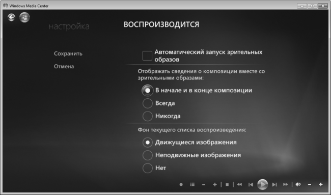Lower the volume with minus button
The width and height of the screenshot is (331, 195).
coord(310,185)
